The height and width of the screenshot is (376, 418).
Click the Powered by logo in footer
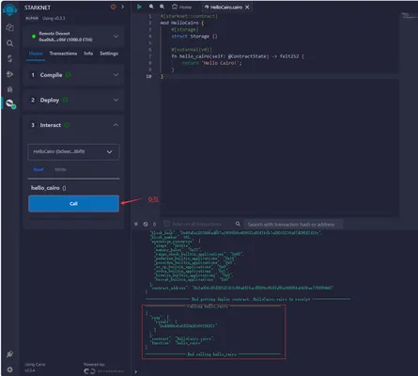point(103,371)
